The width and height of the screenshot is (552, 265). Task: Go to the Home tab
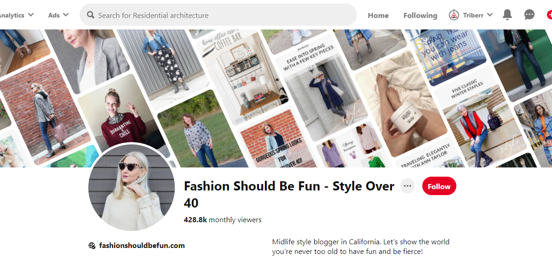tap(378, 15)
